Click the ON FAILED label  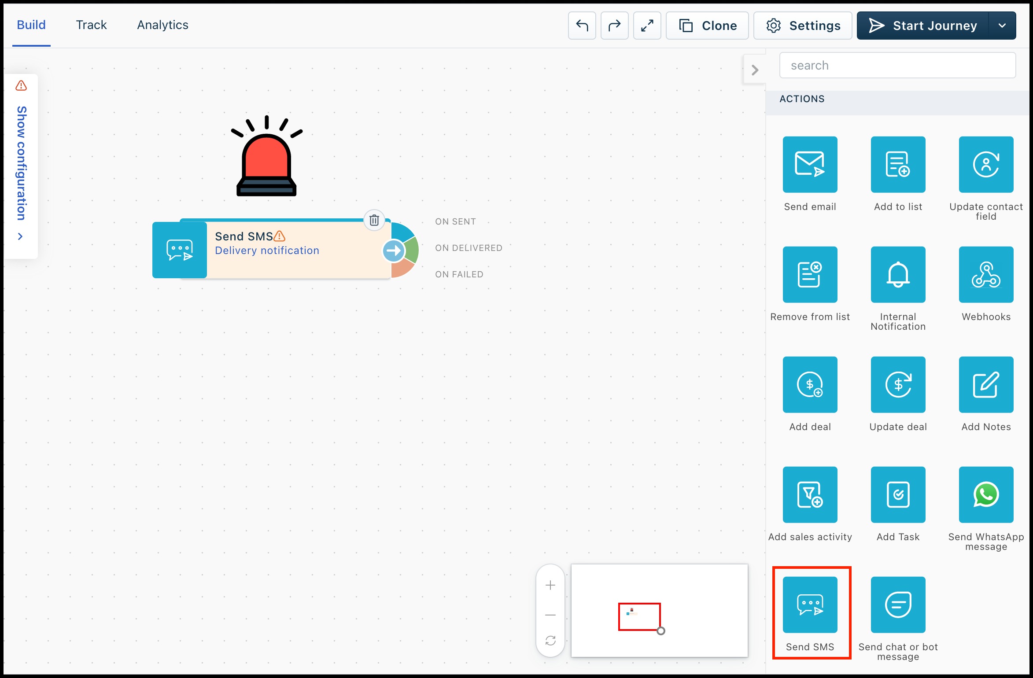pyautogui.click(x=459, y=275)
